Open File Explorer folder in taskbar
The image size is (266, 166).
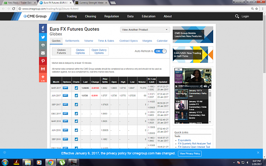point(28,163)
